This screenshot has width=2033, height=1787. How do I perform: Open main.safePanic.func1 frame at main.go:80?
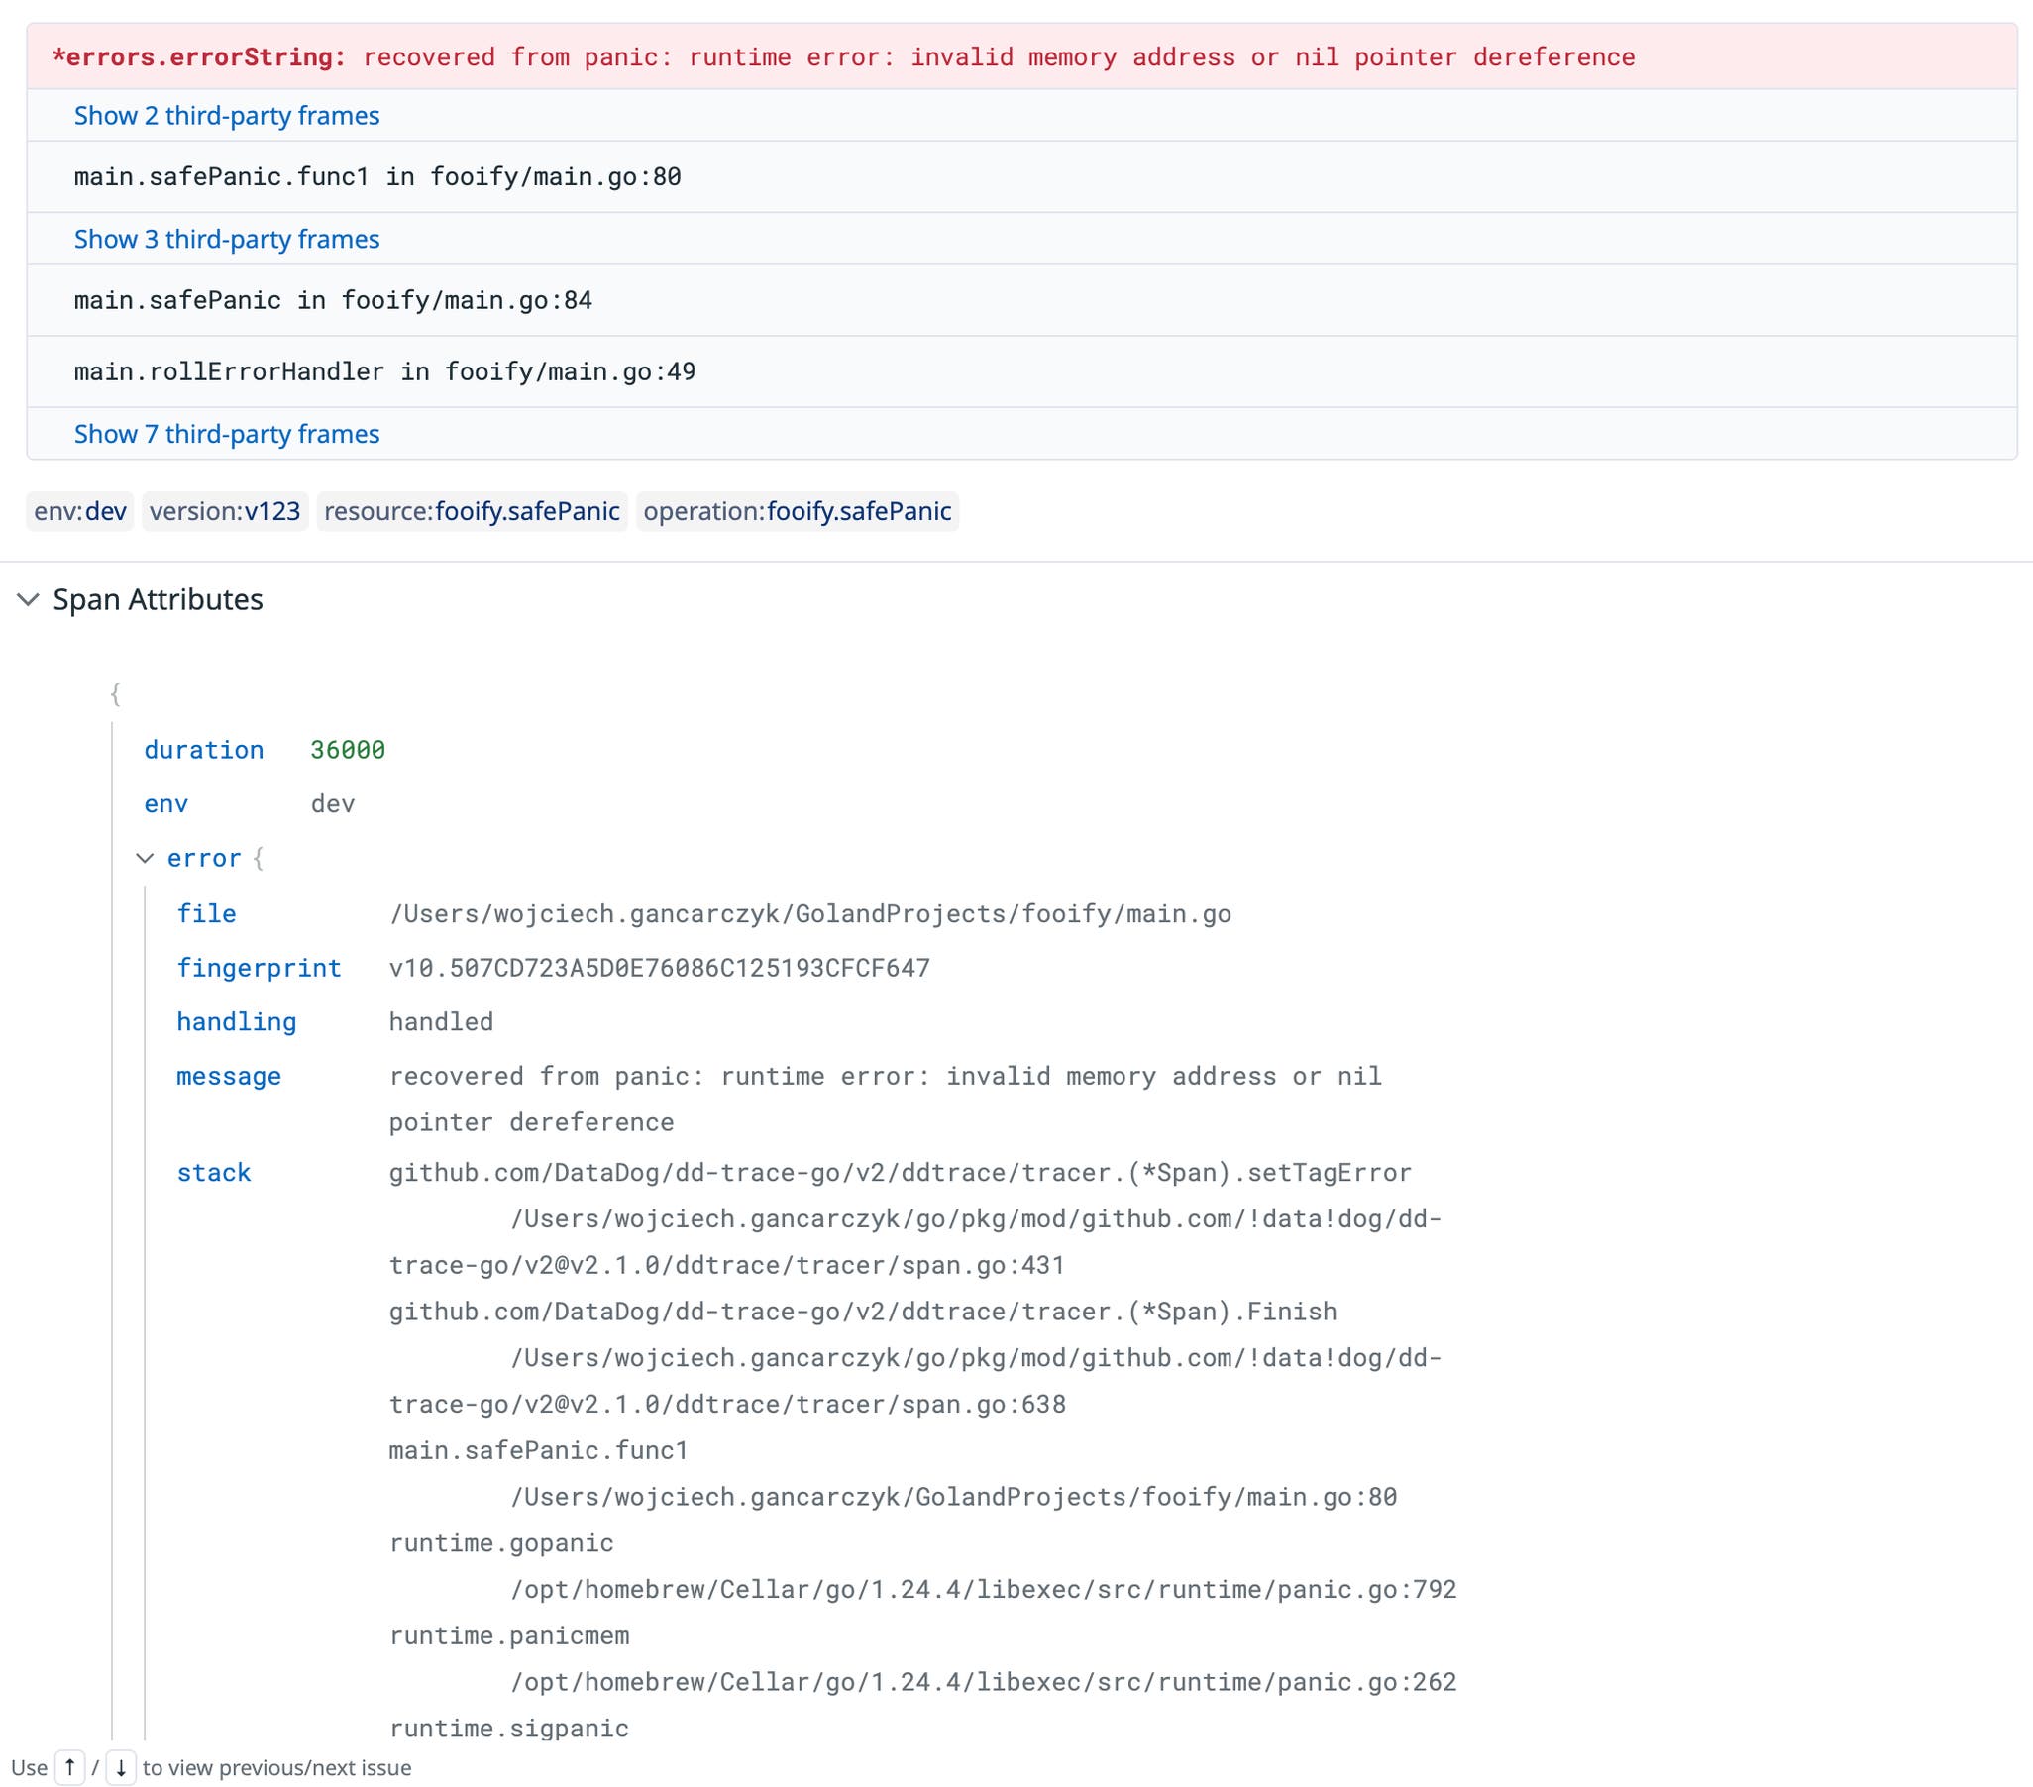1021,177
